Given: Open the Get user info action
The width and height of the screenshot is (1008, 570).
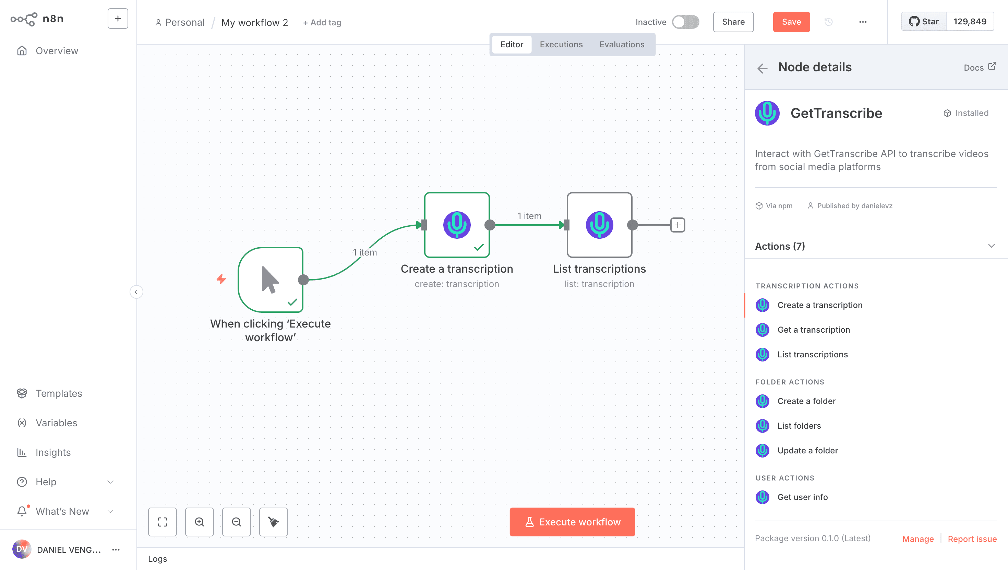Looking at the screenshot, I should click(x=802, y=497).
